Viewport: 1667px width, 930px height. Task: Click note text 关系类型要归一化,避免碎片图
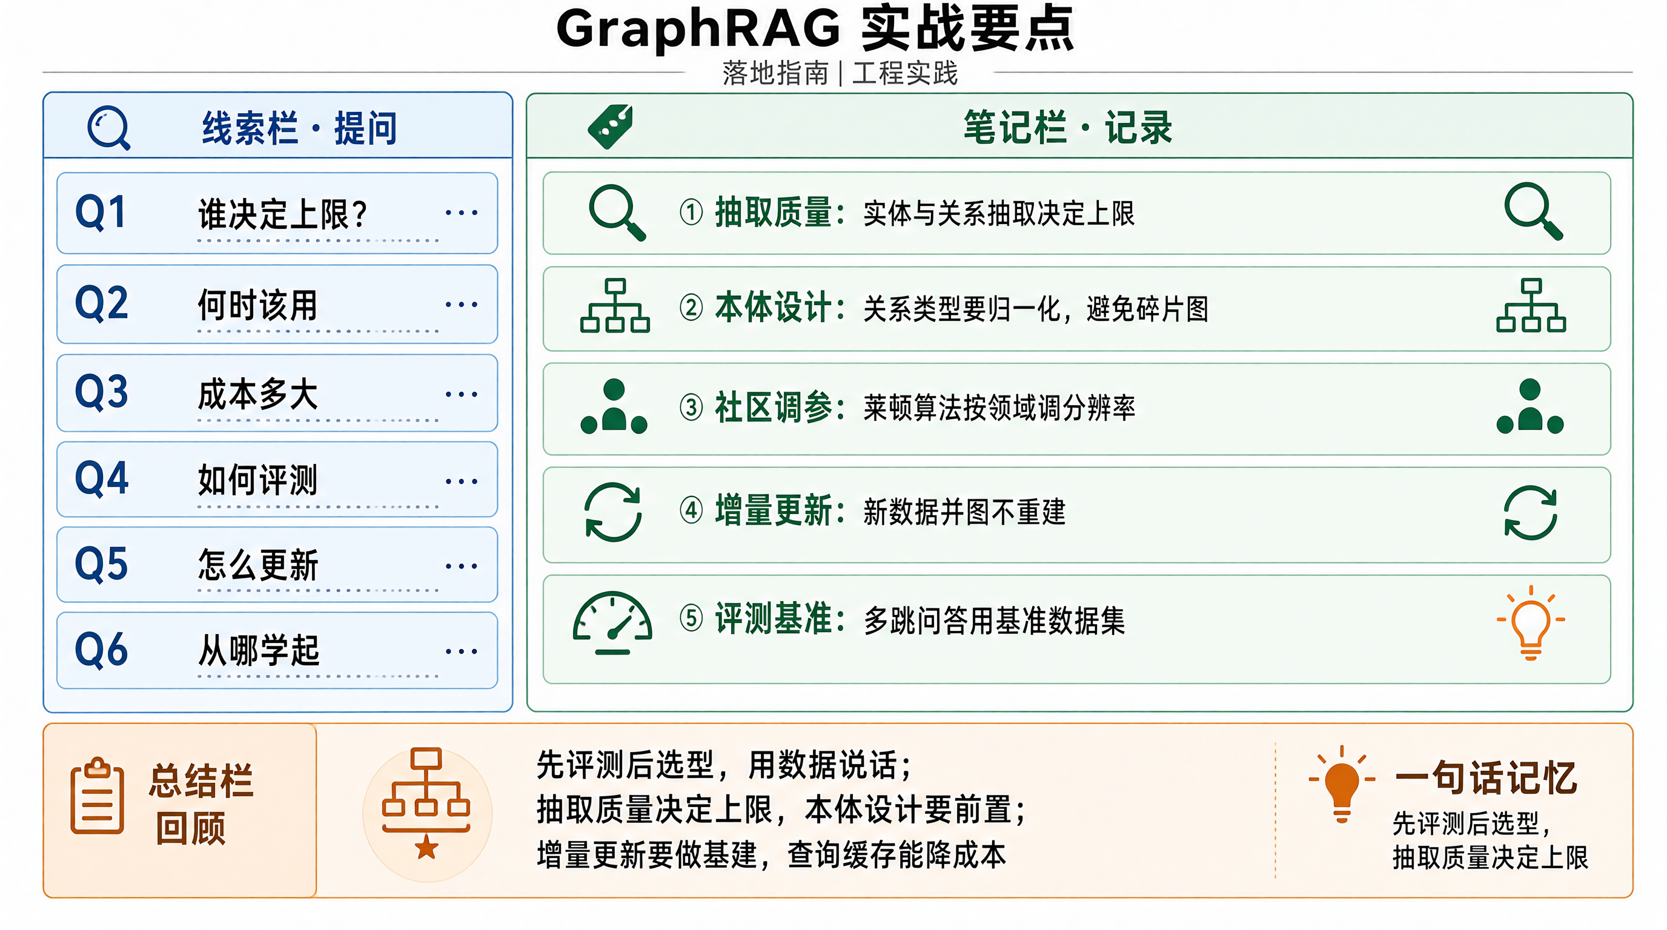(x=1036, y=309)
